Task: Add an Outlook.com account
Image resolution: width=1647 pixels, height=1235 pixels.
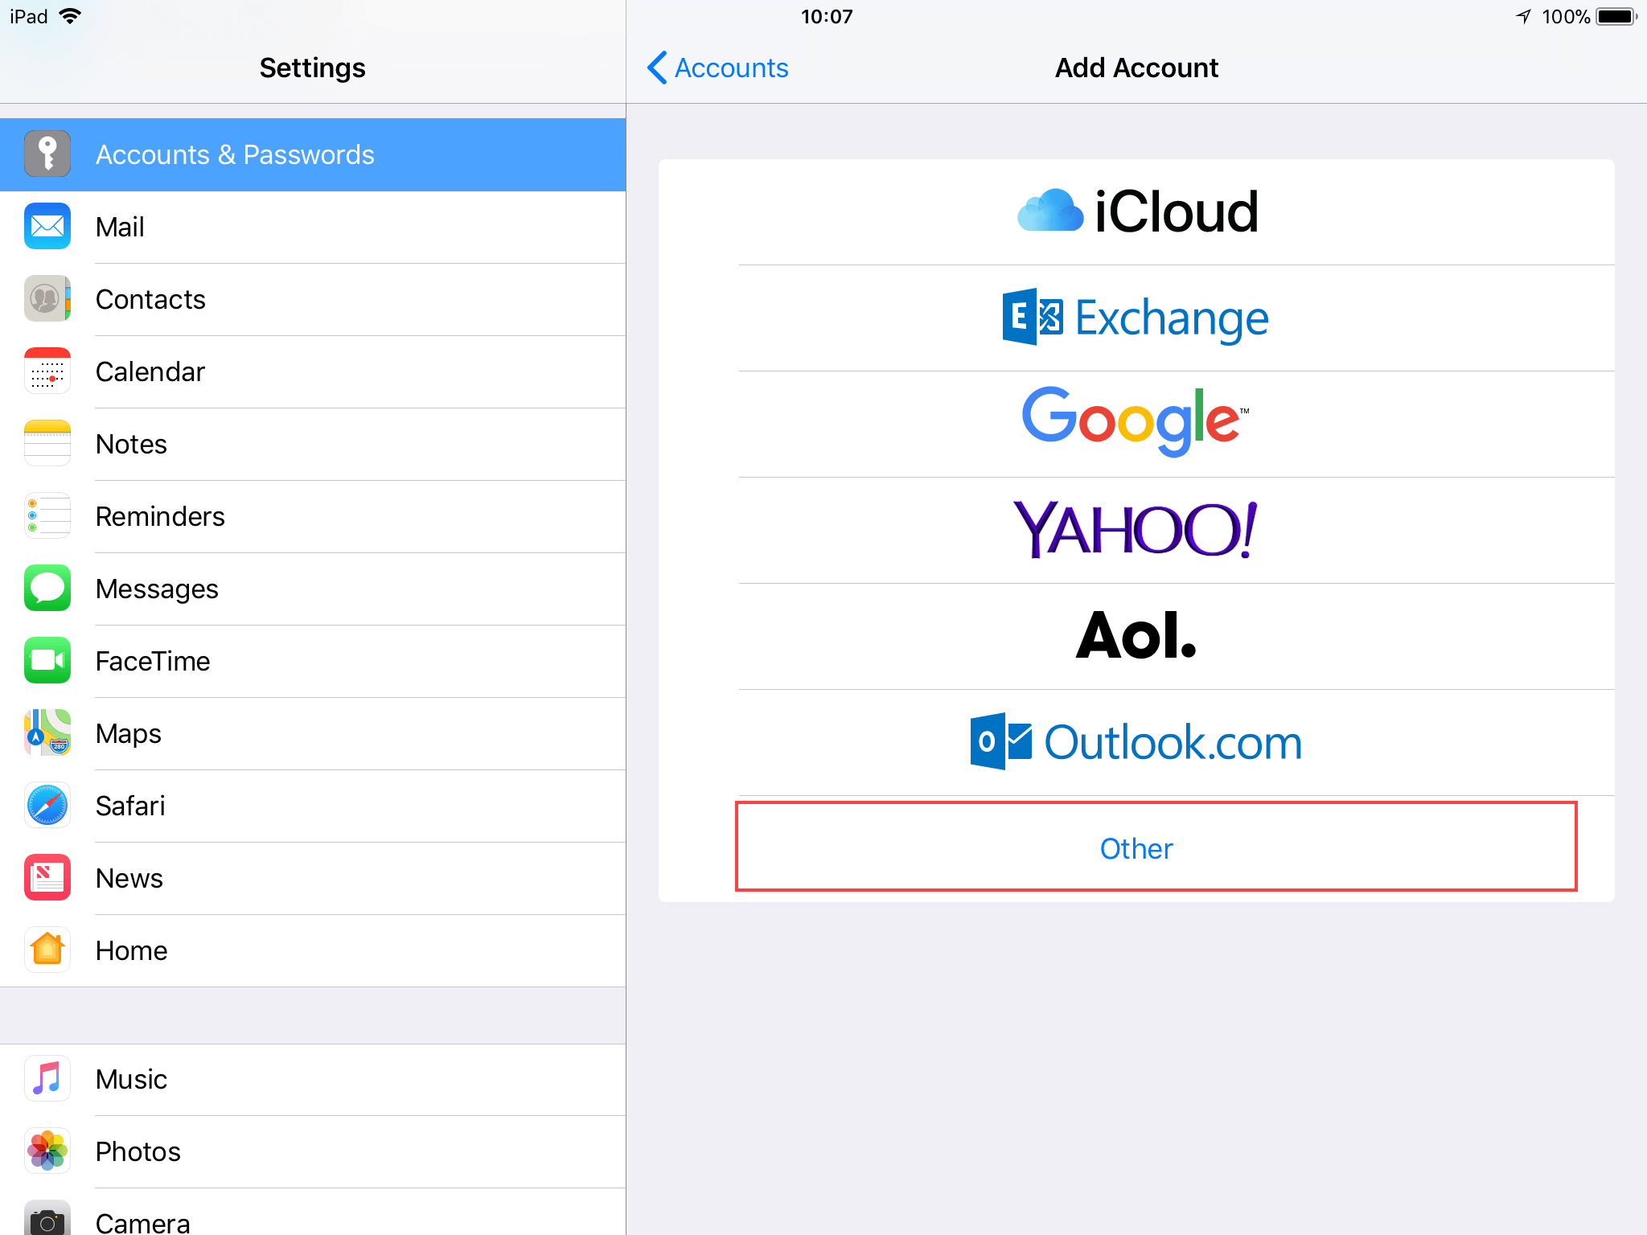Action: click(x=1136, y=742)
